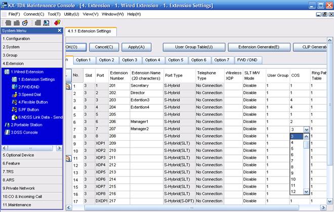Image resolution: width=334 pixels, height=212 pixels.
Task: Expand 1.Configuration in System Menu
Action: 32,39
